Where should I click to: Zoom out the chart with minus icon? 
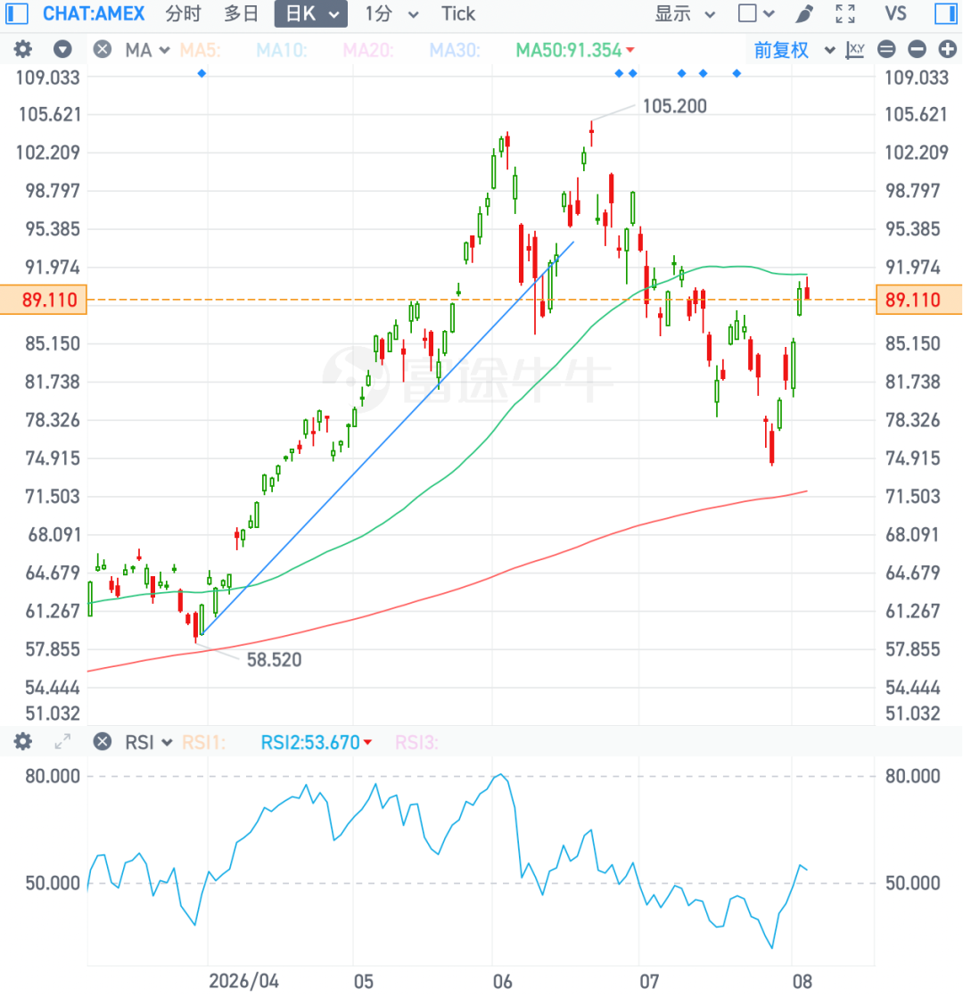917,49
